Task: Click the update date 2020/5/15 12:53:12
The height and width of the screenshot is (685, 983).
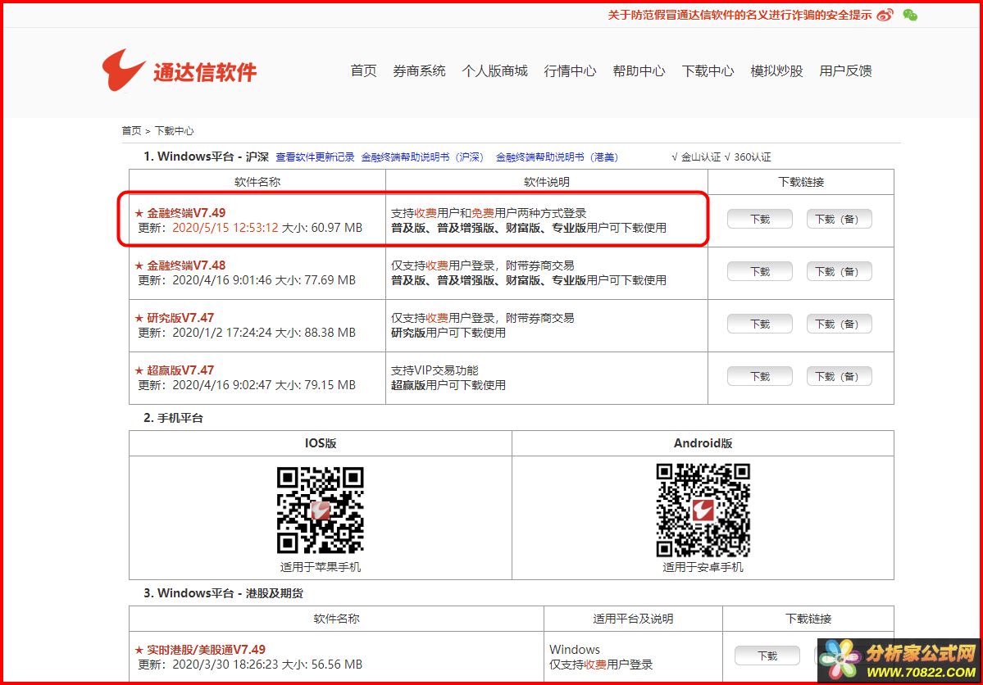Action: pos(225,228)
